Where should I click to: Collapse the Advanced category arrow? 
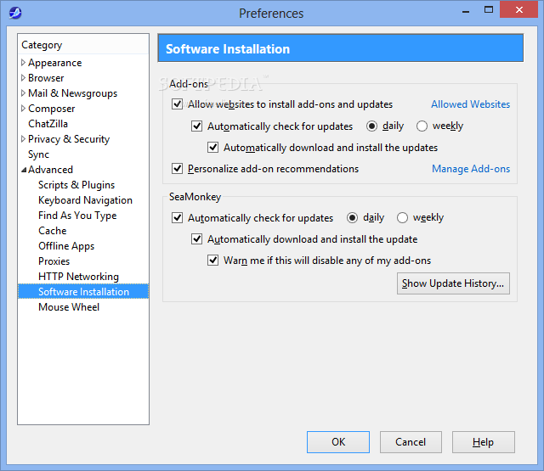[x=24, y=170]
